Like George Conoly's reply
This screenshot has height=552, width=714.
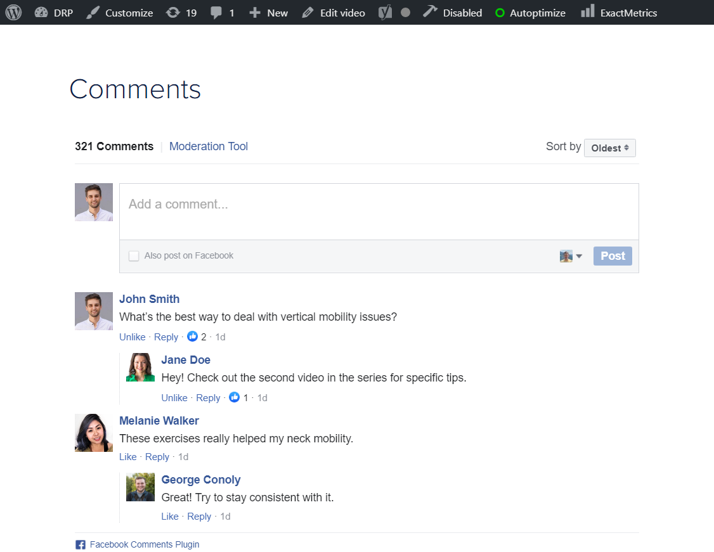(169, 516)
